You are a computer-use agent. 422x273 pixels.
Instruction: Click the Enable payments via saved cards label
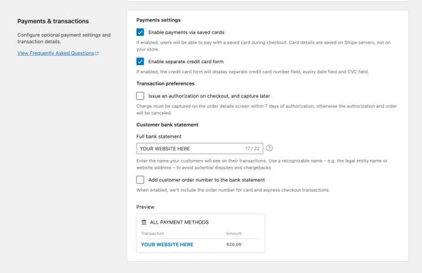[x=186, y=32]
